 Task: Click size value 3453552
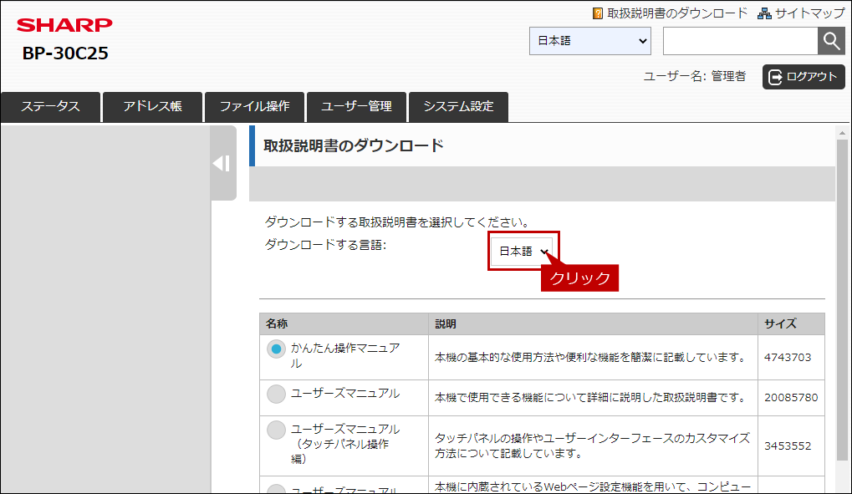788,446
